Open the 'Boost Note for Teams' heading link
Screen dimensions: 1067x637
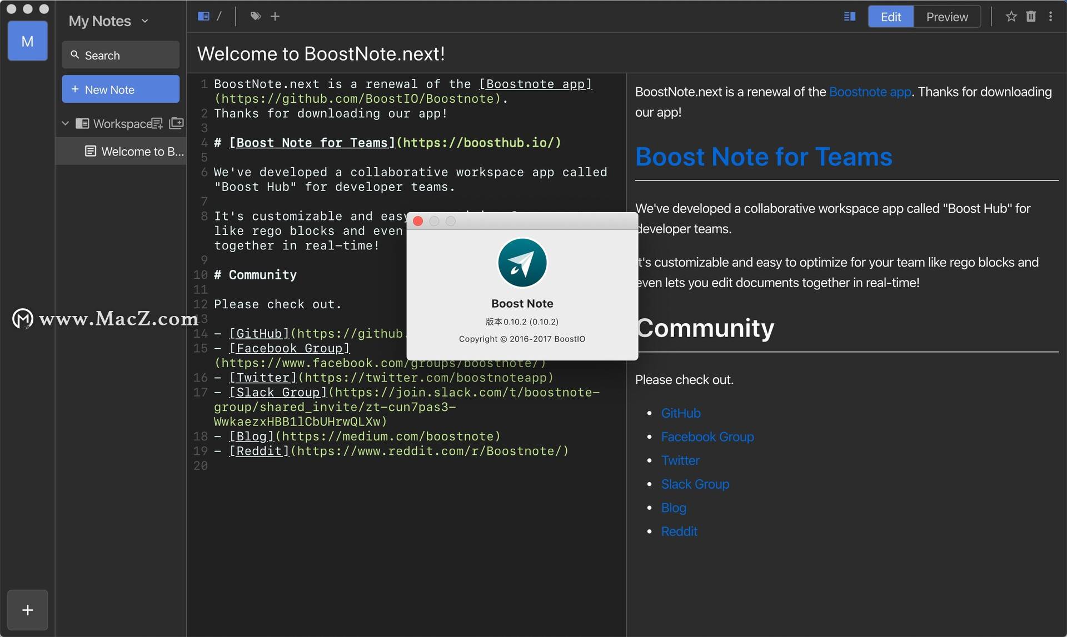tap(764, 157)
